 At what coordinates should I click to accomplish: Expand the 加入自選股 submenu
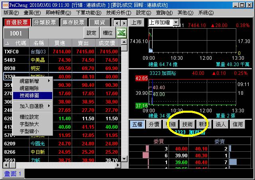point(32,106)
